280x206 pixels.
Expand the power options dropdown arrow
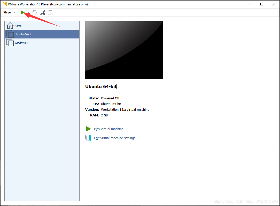(x=28, y=12)
